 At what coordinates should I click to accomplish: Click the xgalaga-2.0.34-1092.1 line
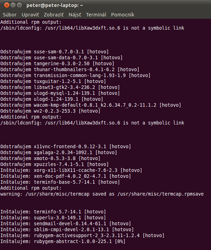[58, 153]
